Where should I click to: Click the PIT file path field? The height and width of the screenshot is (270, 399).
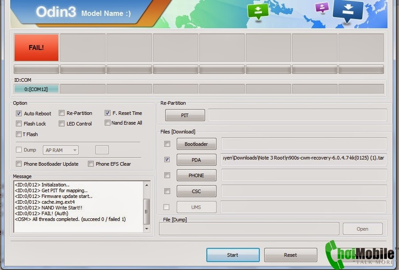tap(297, 115)
